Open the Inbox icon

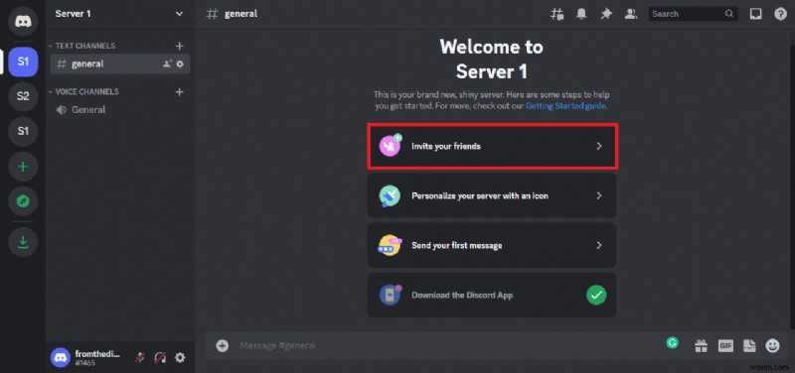755,14
